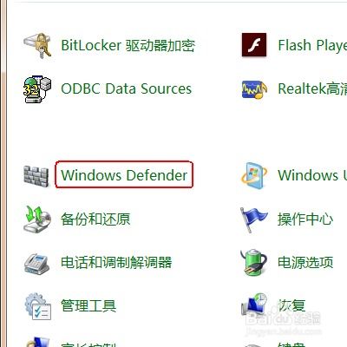The image size is (347, 347).
Task: Select the highlighted Windows Defender link
Action: 124,175
